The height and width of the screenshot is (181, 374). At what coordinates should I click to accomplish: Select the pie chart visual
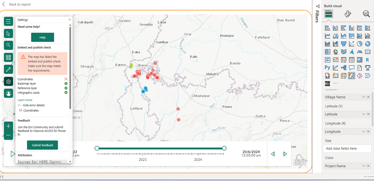point(359,44)
